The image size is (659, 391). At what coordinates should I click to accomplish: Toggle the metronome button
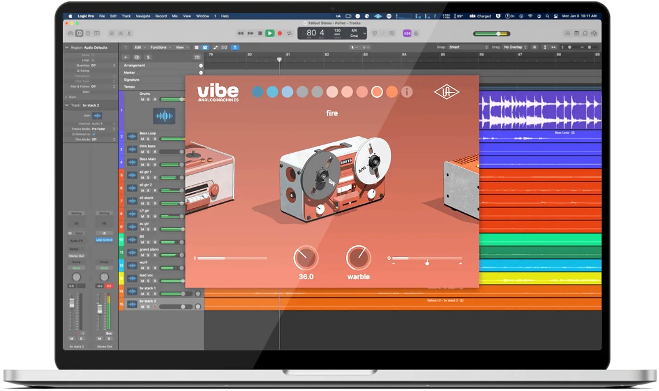click(x=415, y=33)
